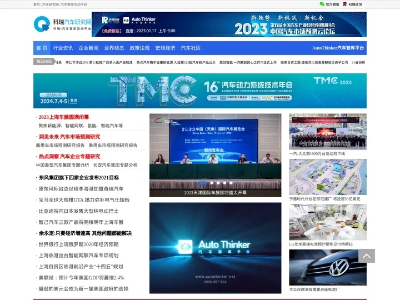Open 上海临港出台智能网联汽车专项规划 article
This screenshot has height=300, width=400.
click(x=78, y=256)
